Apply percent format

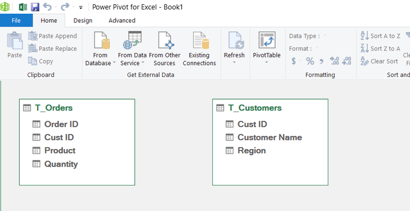coord(310,61)
